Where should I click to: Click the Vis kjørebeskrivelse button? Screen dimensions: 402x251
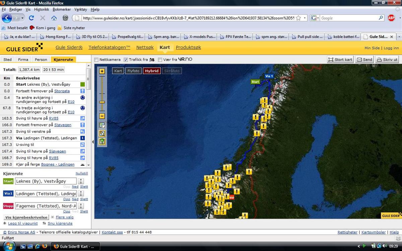(x=26, y=217)
